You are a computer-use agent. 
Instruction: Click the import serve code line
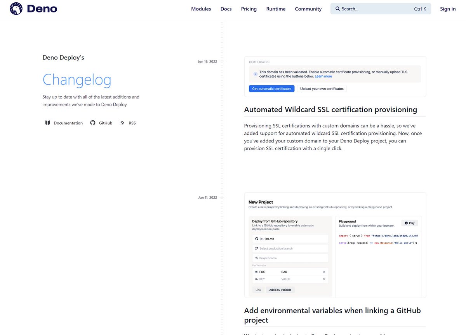[379, 236]
